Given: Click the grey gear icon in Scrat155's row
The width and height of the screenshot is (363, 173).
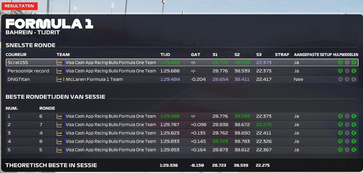Looking at the screenshot, I should [x=347, y=63].
